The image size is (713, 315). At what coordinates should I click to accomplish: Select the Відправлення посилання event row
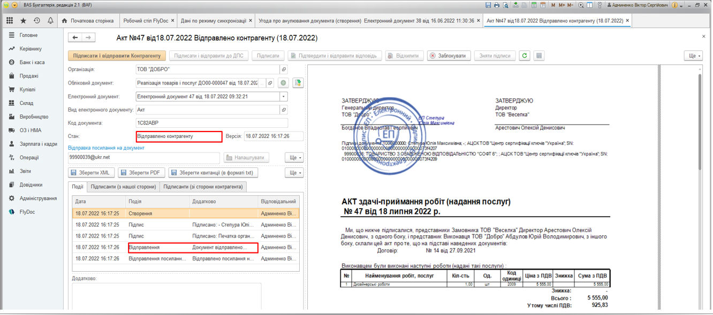(186, 259)
